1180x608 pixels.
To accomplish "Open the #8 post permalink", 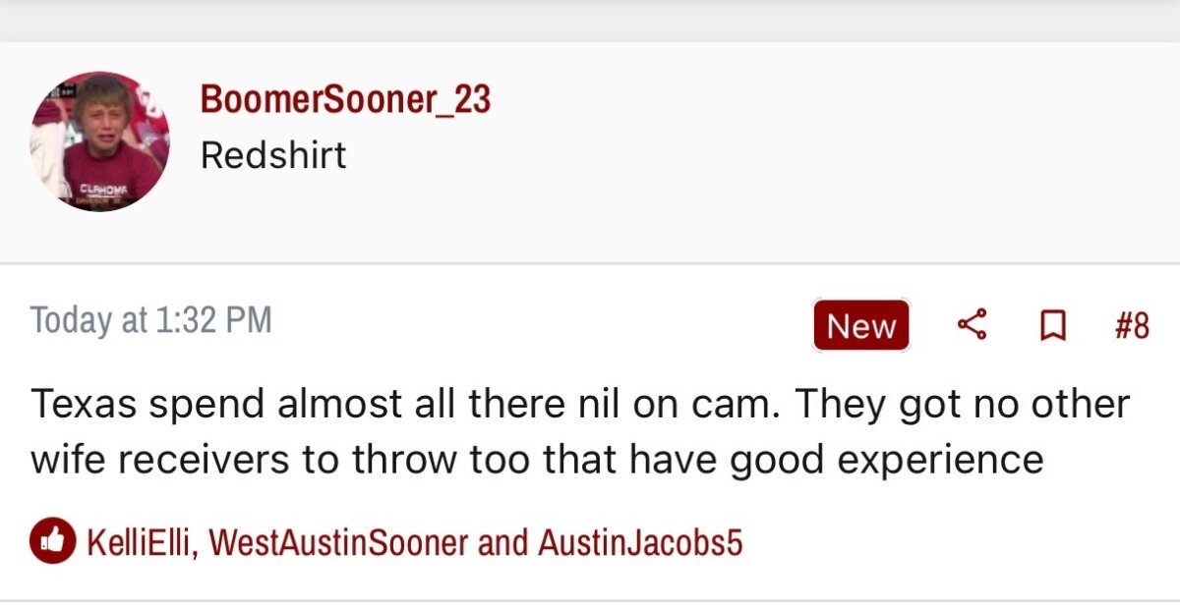I will 1132,325.
